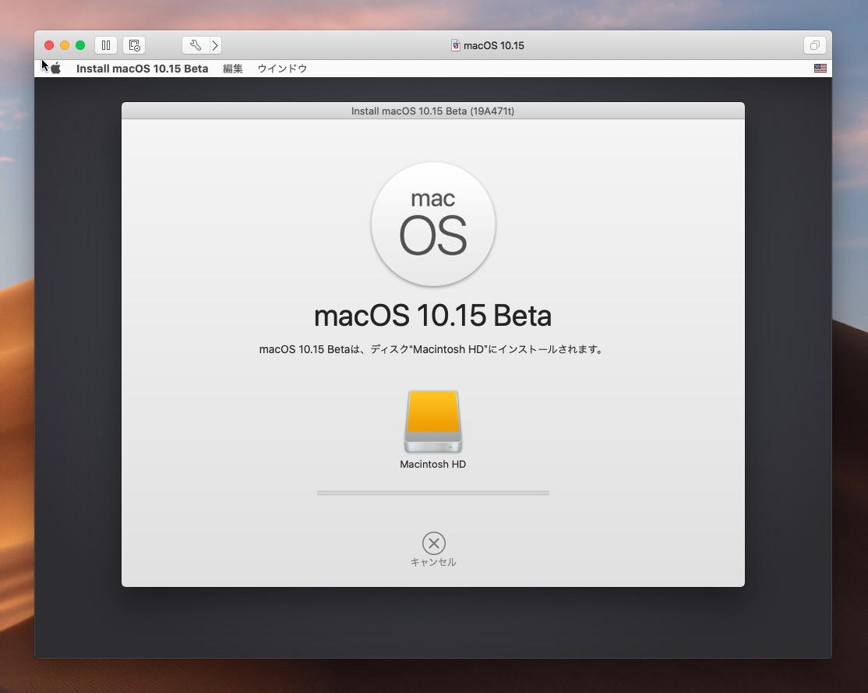Click the round macOS logo
The width and height of the screenshot is (868, 693).
click(433, 225)
